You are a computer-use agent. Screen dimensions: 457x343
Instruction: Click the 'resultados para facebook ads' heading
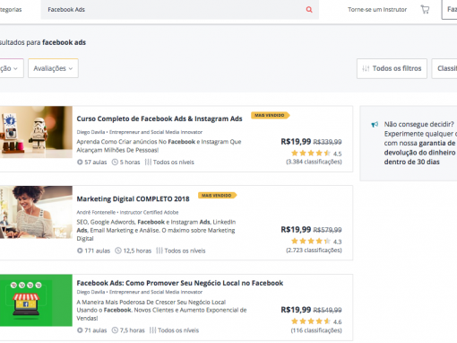coord(42,42)
